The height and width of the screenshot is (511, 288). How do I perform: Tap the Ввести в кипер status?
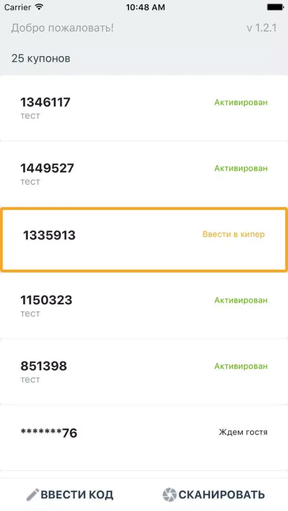click(x=234, y=235)
